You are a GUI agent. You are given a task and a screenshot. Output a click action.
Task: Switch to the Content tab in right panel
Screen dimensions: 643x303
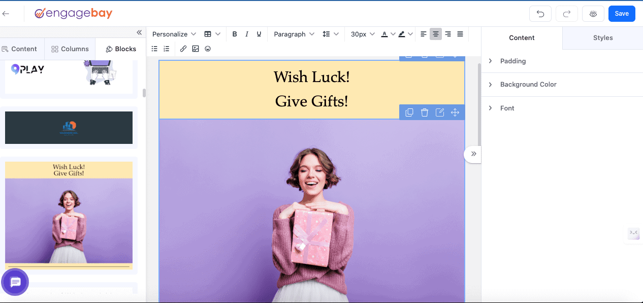pos(522,38)
